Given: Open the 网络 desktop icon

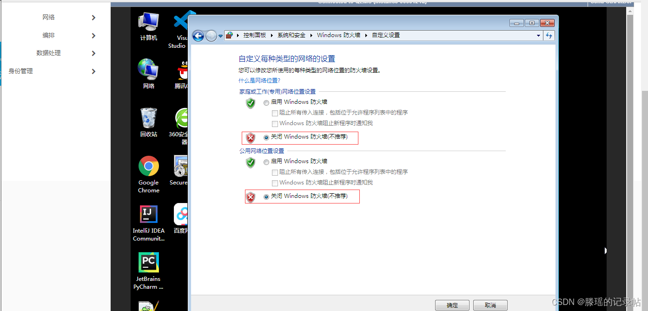Looking at the screenshot, I should coord(149,74).
